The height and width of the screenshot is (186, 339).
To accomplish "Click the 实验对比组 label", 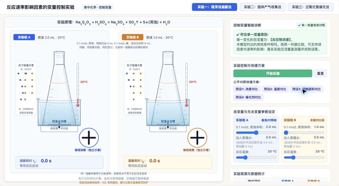I will pyautogui.click(x=317, y=120).
